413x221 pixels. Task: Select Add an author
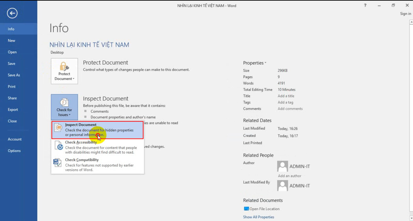click(289, 176)
